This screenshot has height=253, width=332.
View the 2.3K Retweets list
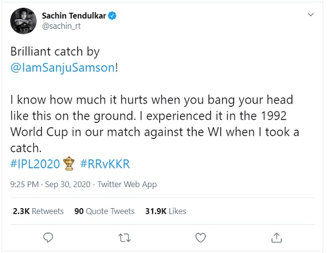tap(38, 211)
